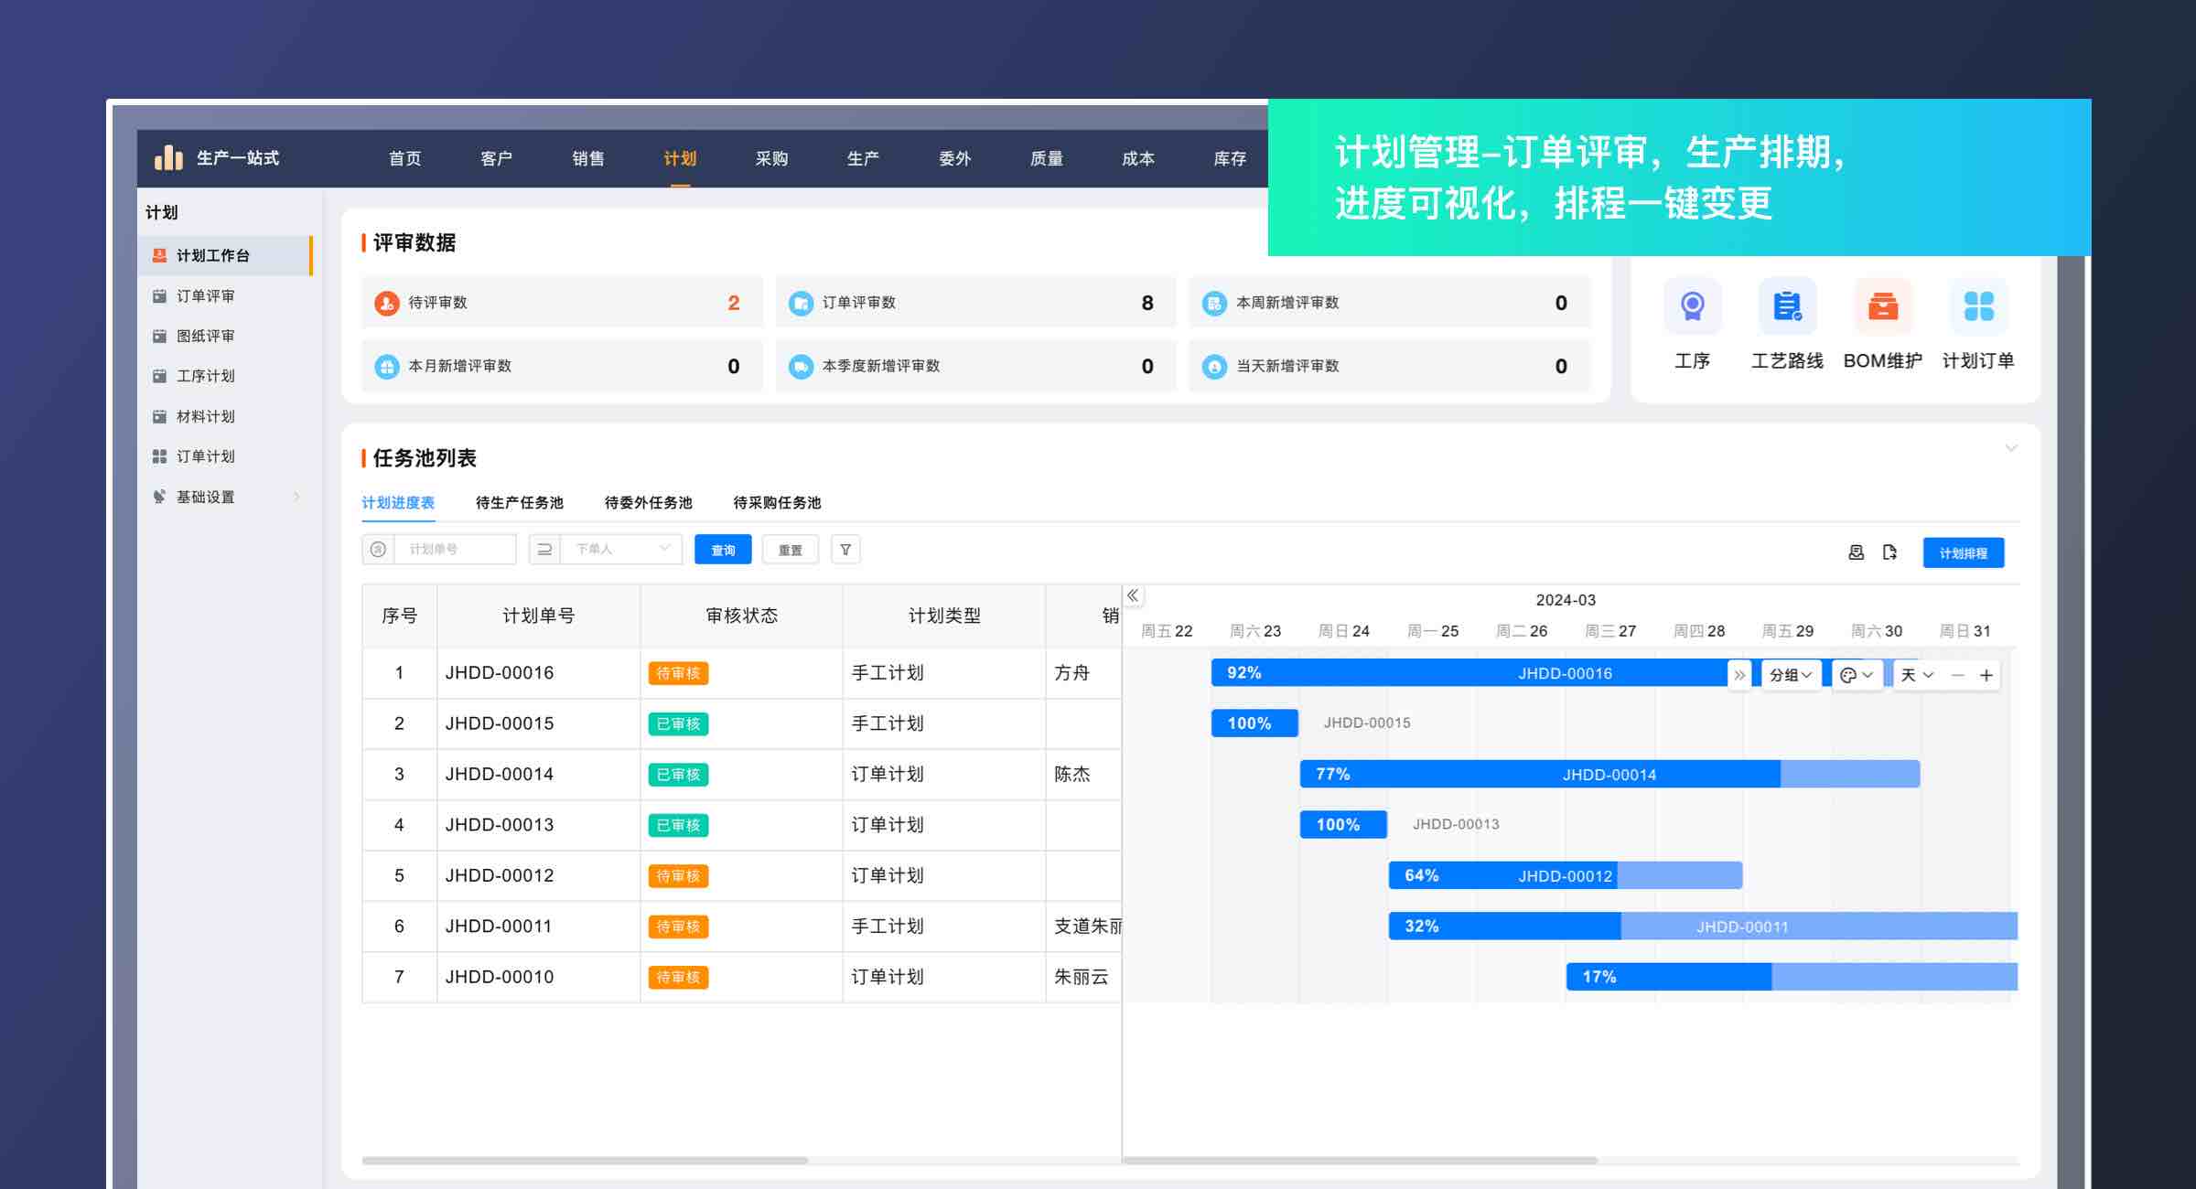Collapse table with double-left arrow icon
2196x1189 pixels.
click(x=1133, y=595)
